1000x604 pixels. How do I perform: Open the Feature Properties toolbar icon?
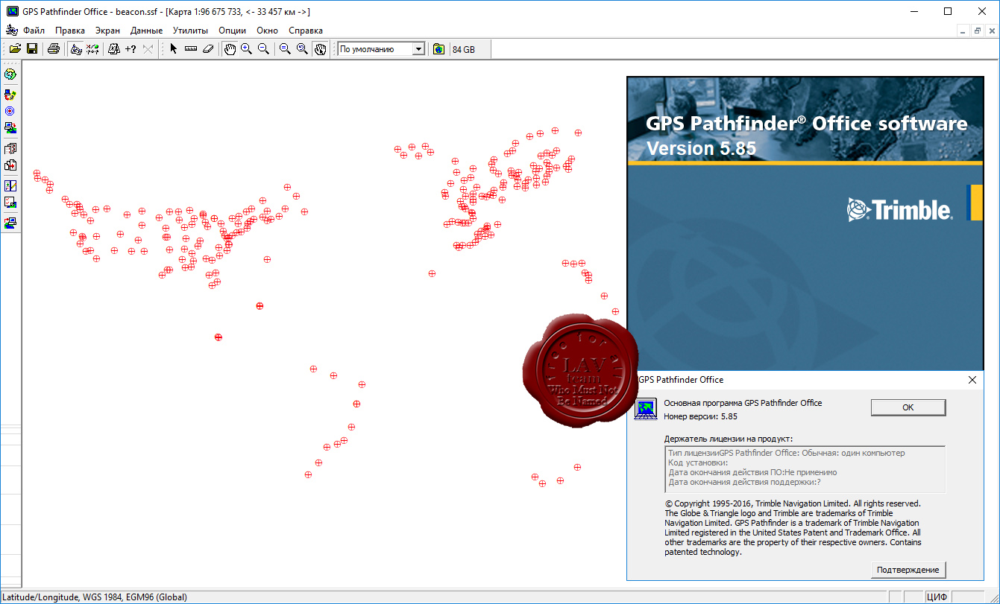point(114,49)
